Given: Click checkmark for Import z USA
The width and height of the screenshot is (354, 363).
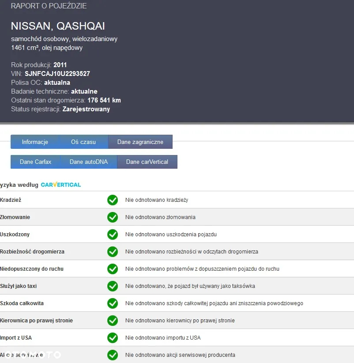Looking at the screenshot, I should [x=113, y=338].
